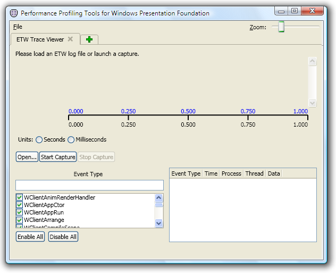This screenshot has width=336, height=273.
Task: Maximize the profiling tools window
Action: click(295, 11)
